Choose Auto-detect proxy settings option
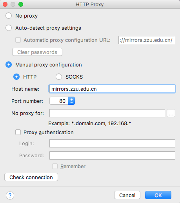The height and width of the screenshot is (203, 180). point(9,28)
